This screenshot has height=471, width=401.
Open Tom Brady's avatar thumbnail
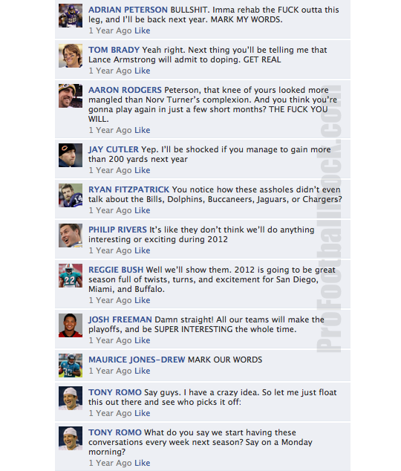tap(71, 56)
